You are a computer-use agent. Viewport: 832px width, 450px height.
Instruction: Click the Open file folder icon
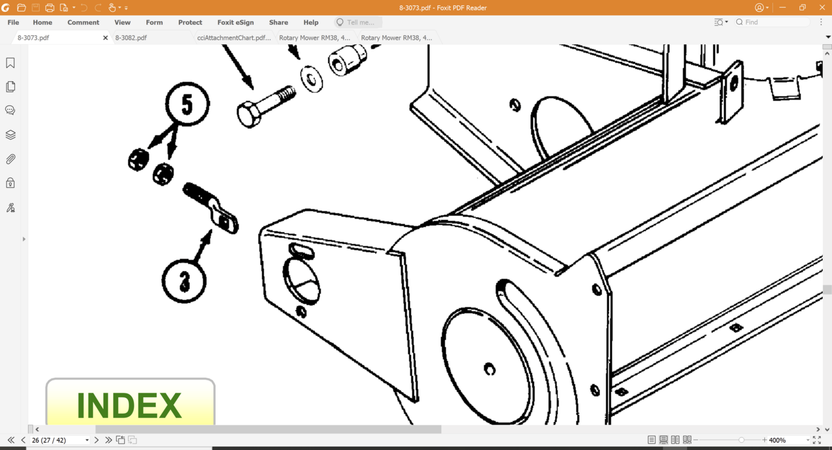click(x=21, y=8)
